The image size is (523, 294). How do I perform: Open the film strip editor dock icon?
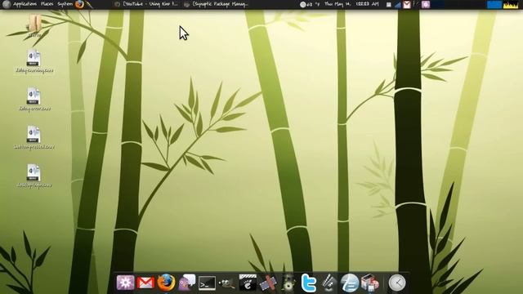pyautogui.click(x=268, y=283)
